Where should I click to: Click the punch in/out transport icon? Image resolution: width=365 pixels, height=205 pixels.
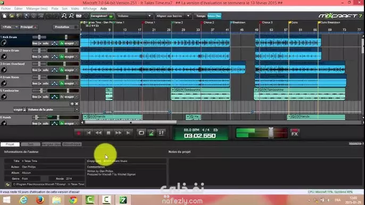[161, 133]
